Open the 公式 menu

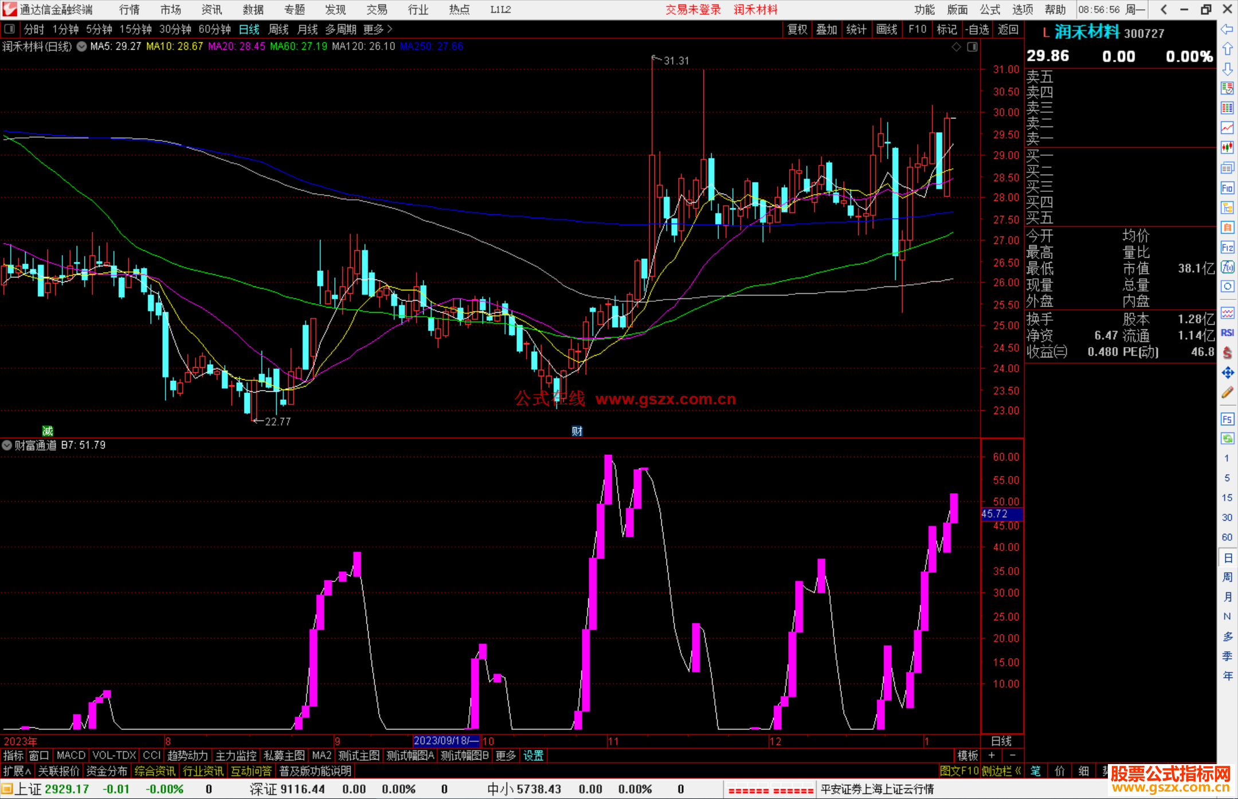[989, 10]
